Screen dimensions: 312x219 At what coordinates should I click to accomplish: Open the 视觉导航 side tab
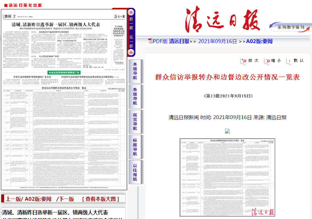click(135, 121)
